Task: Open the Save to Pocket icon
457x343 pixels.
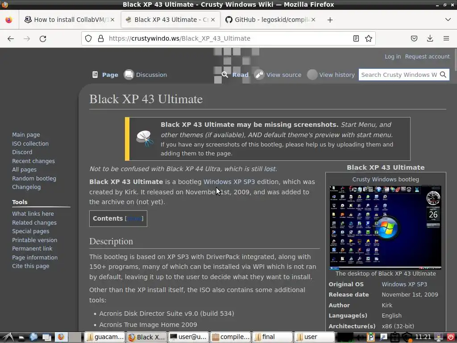Action: pyautogui.click(x=414, y=38)
